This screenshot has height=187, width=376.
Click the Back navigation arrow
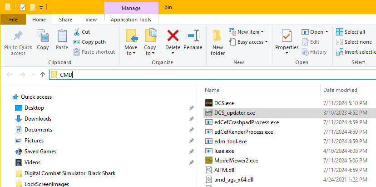(10, 75)
